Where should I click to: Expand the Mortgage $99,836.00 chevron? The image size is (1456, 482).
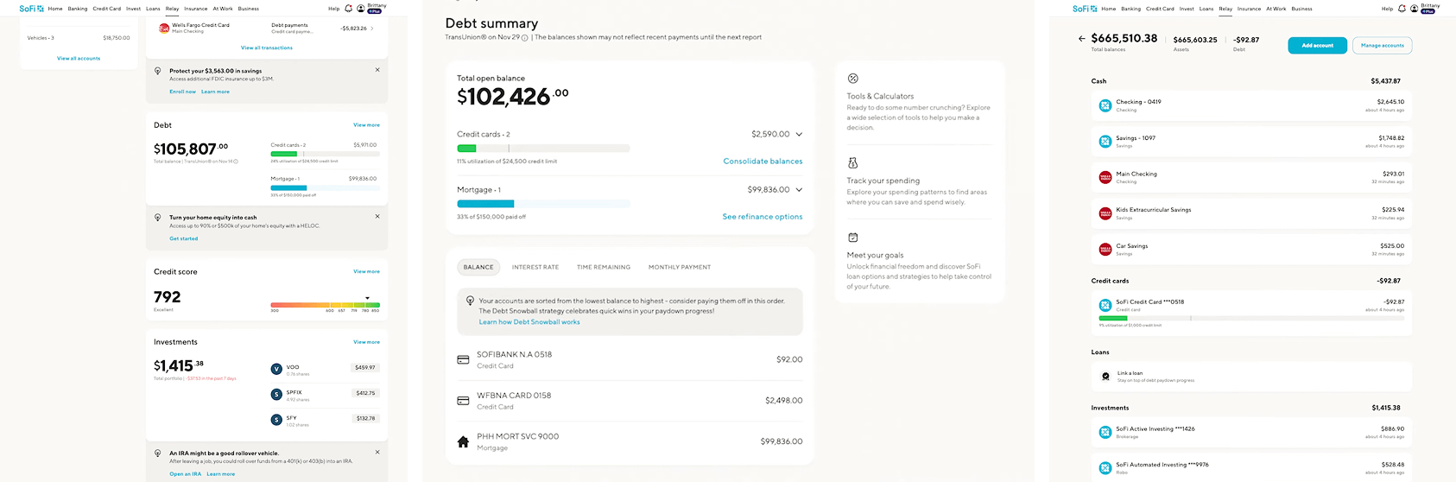pos(799,190)
